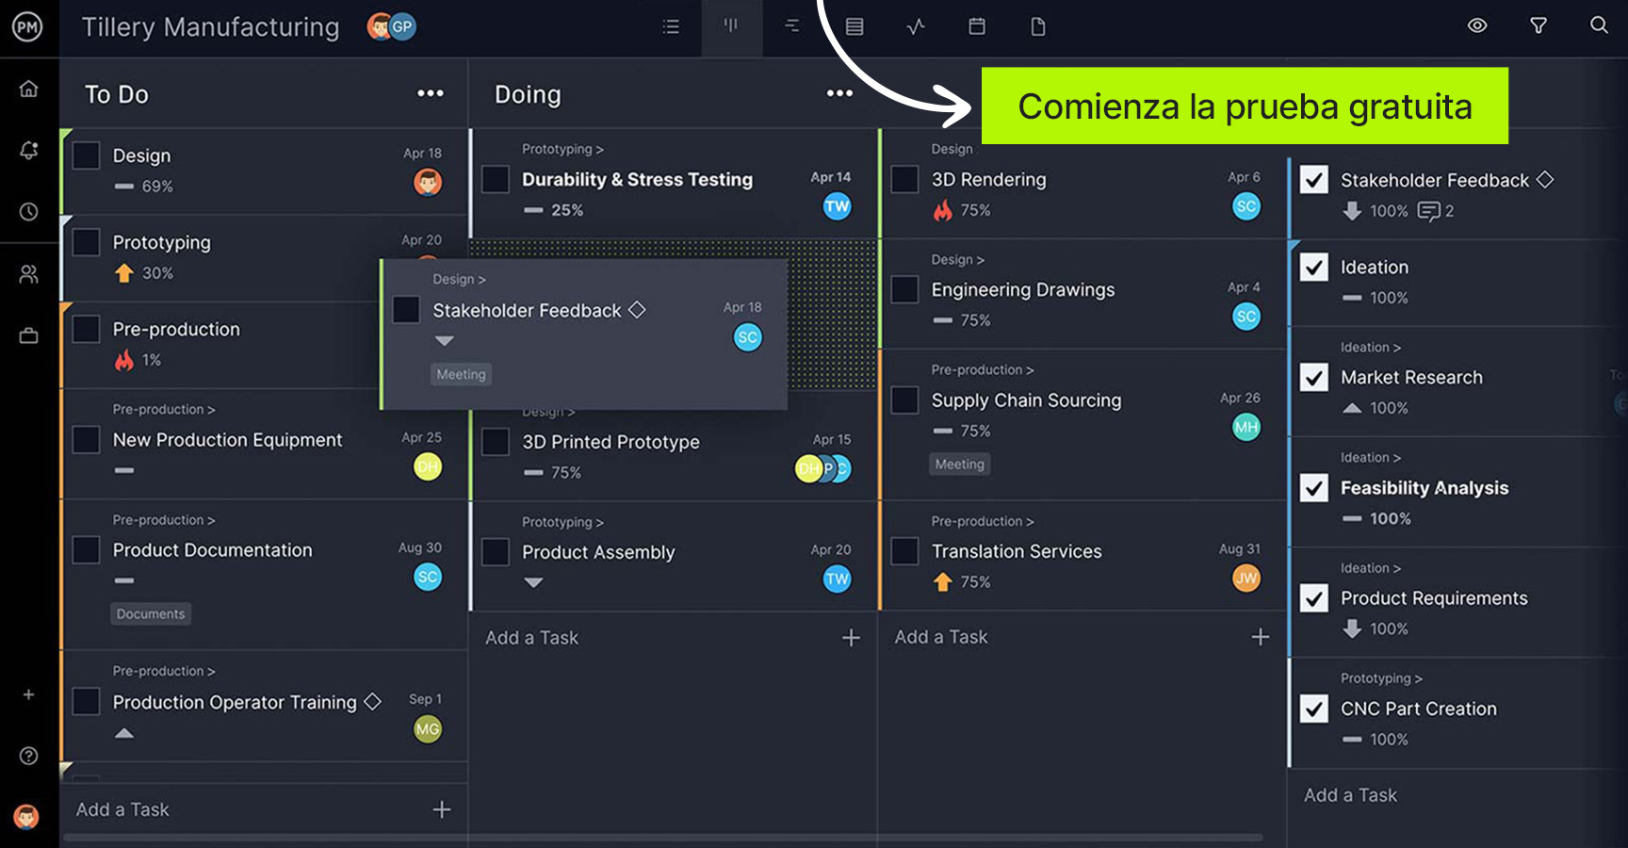Uncheck the Market Research checkbox
1628x848 pixels.
(1314, 377)
